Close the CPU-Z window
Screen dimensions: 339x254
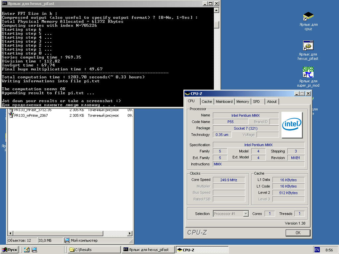(x=308, y=94)
